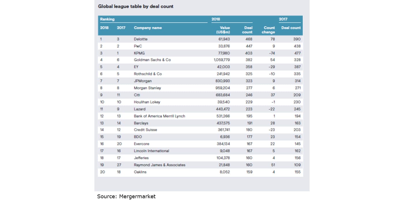This screenshot has height=202, width=404.
Task: Select KPMG count change -74
Action: pyautogui.click(x=272, y=53)
